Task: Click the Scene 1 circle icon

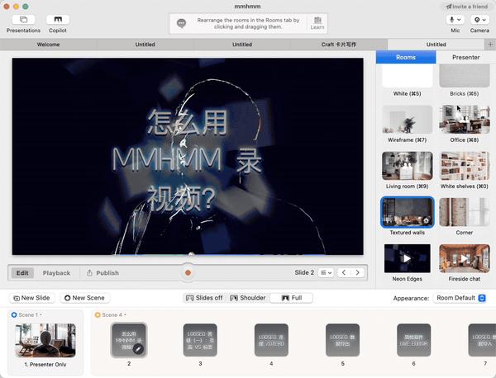Action: coord(14,314)
